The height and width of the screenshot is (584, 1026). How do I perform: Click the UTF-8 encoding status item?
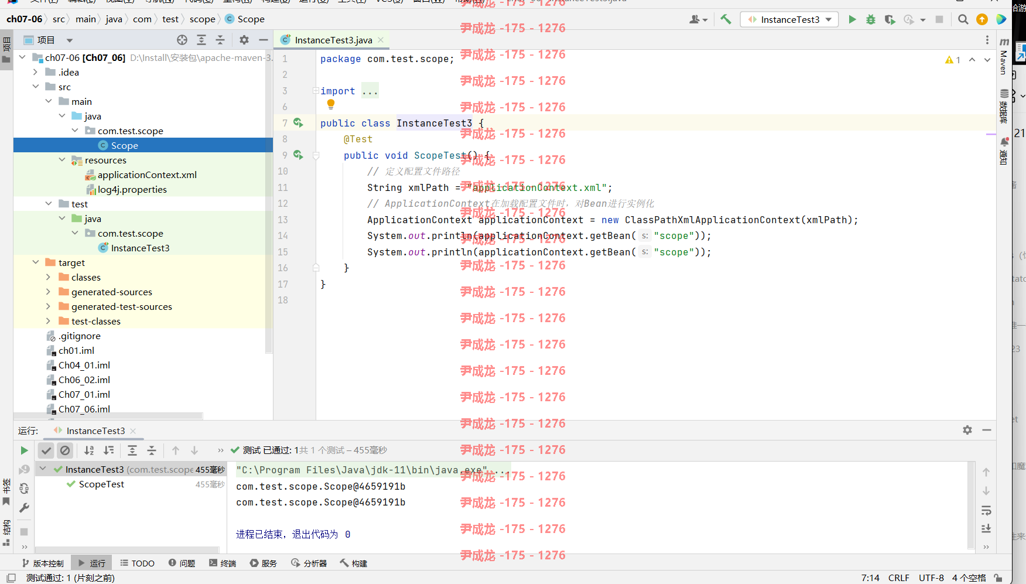tap(931, 578)
